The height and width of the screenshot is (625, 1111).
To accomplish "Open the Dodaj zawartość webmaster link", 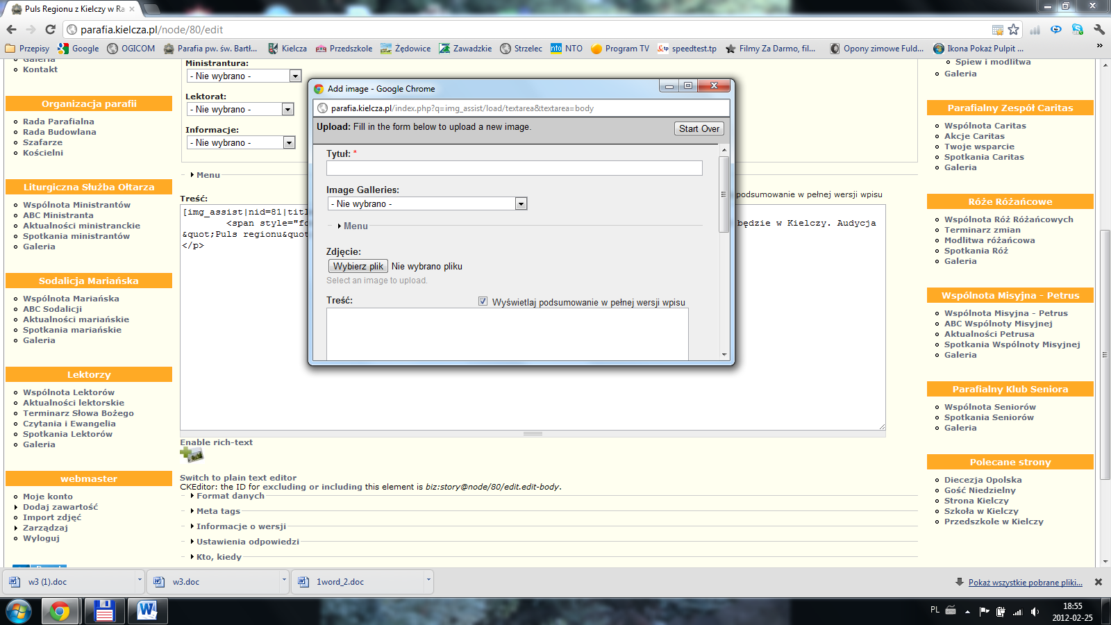I will [60, 507].
